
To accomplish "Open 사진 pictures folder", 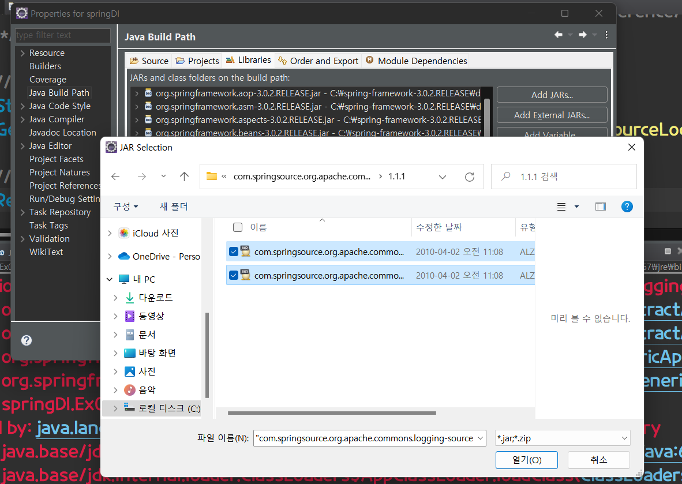I will click(x=147, y=372).
